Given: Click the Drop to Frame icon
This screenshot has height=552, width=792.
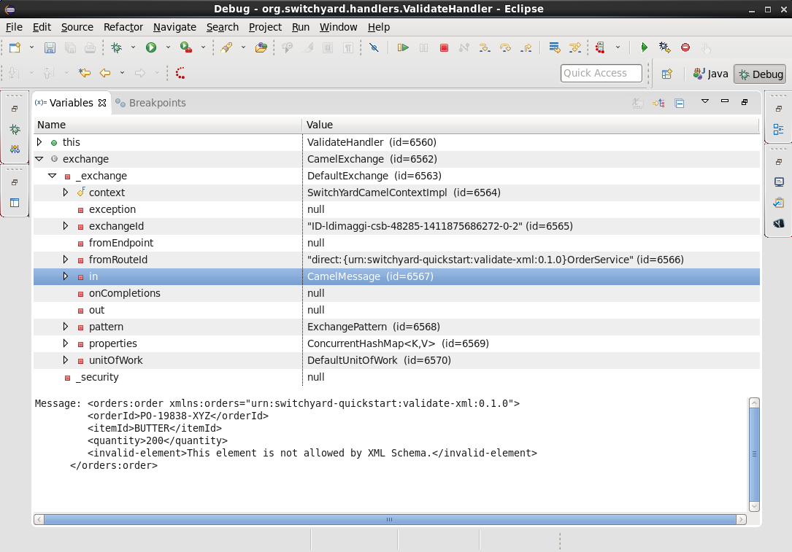Looking at the screenshot, I should click(554, 47).
